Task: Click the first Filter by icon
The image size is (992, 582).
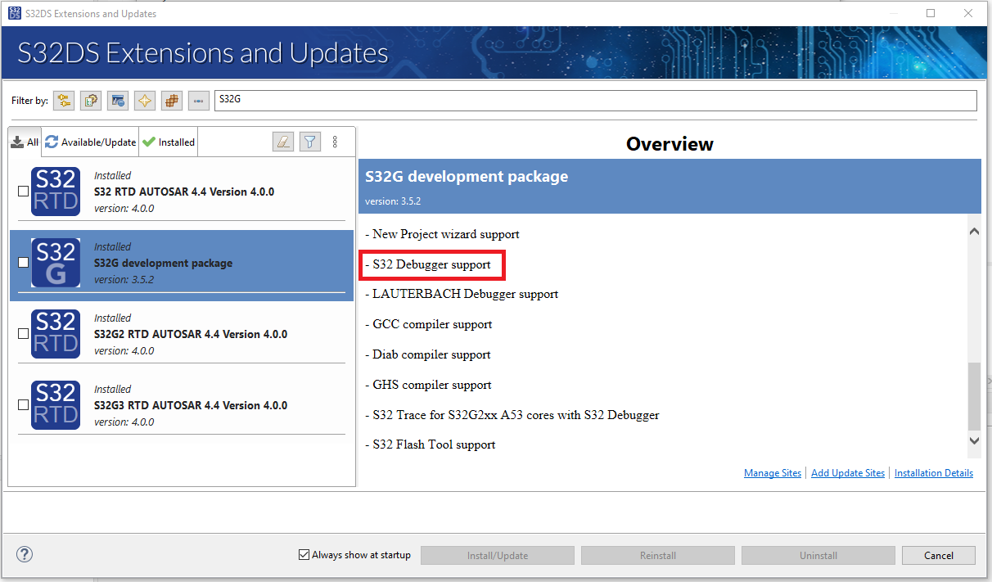Action: pos(64,100)
